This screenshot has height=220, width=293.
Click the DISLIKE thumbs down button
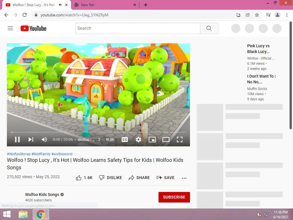click(x=110, y=178)
